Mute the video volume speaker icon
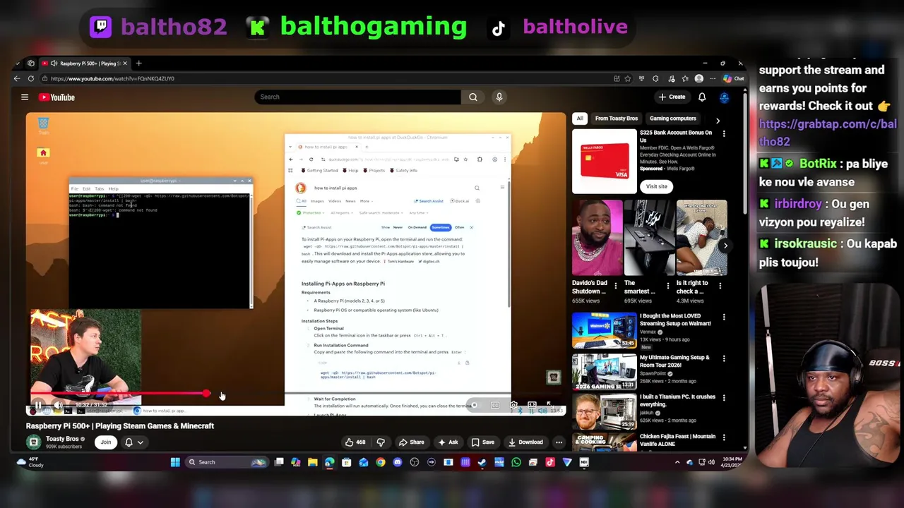Viewport: 904px width, 508px height. (x=59, y=406)
